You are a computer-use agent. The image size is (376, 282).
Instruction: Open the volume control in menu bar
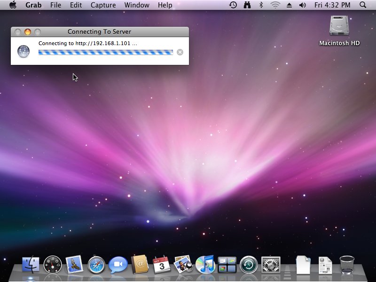click(x=302, y=5)
